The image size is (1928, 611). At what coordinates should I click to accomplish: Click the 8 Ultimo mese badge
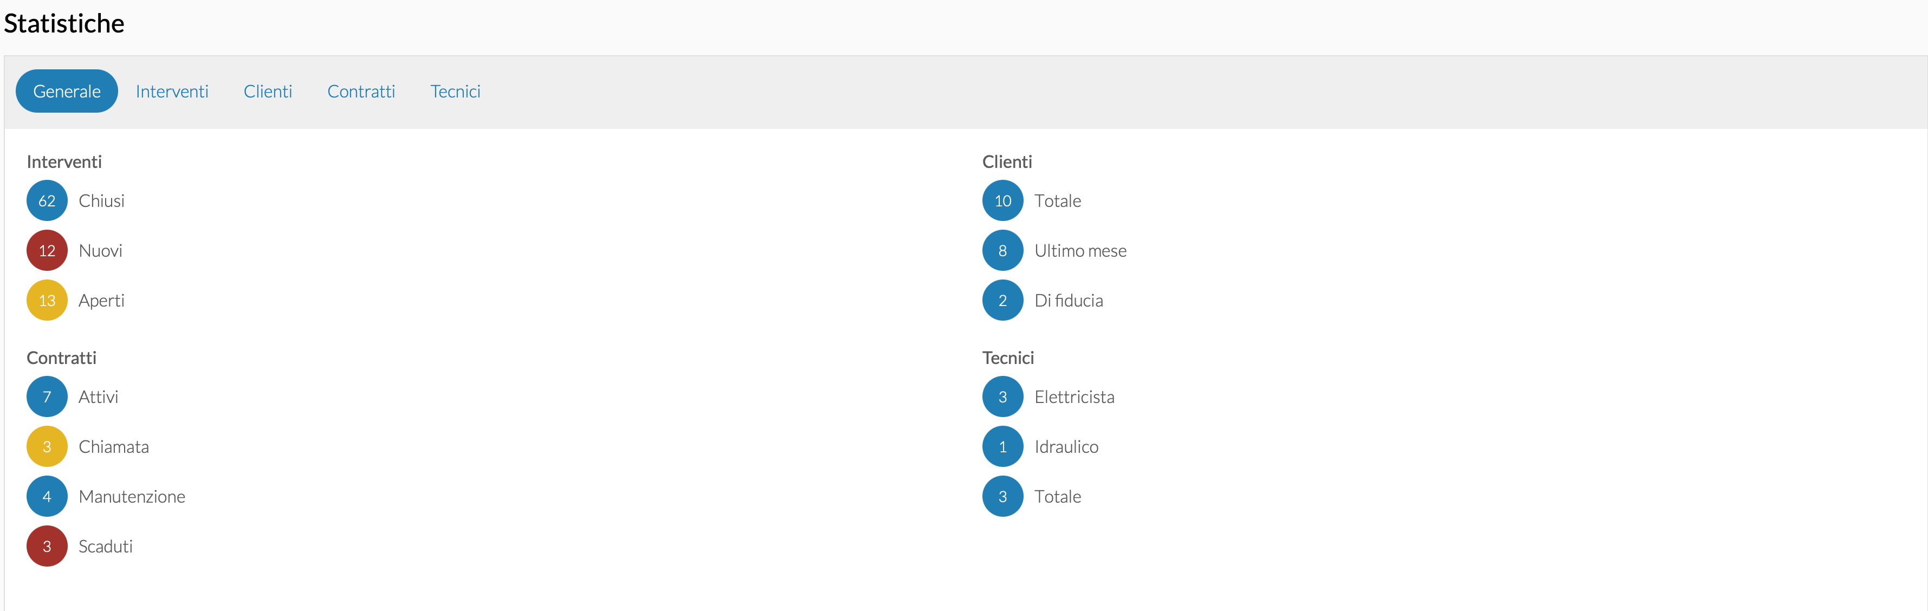[x=1002, y=251]
